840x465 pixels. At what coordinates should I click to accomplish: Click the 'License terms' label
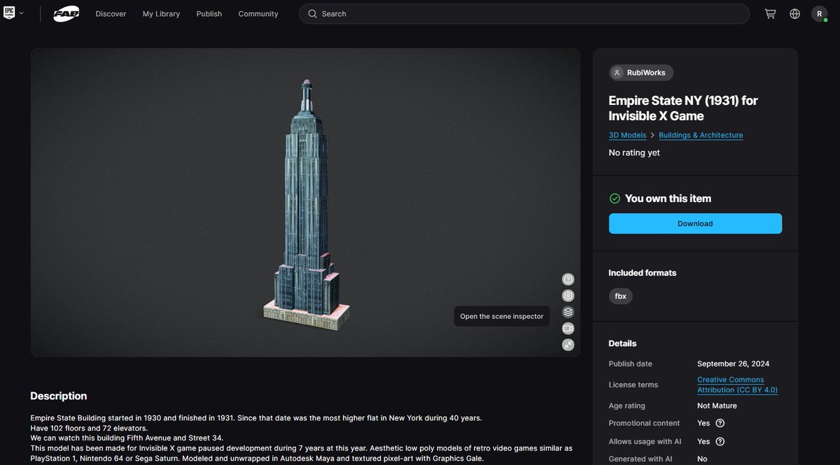pyautogui.click(x=633, y=385)
